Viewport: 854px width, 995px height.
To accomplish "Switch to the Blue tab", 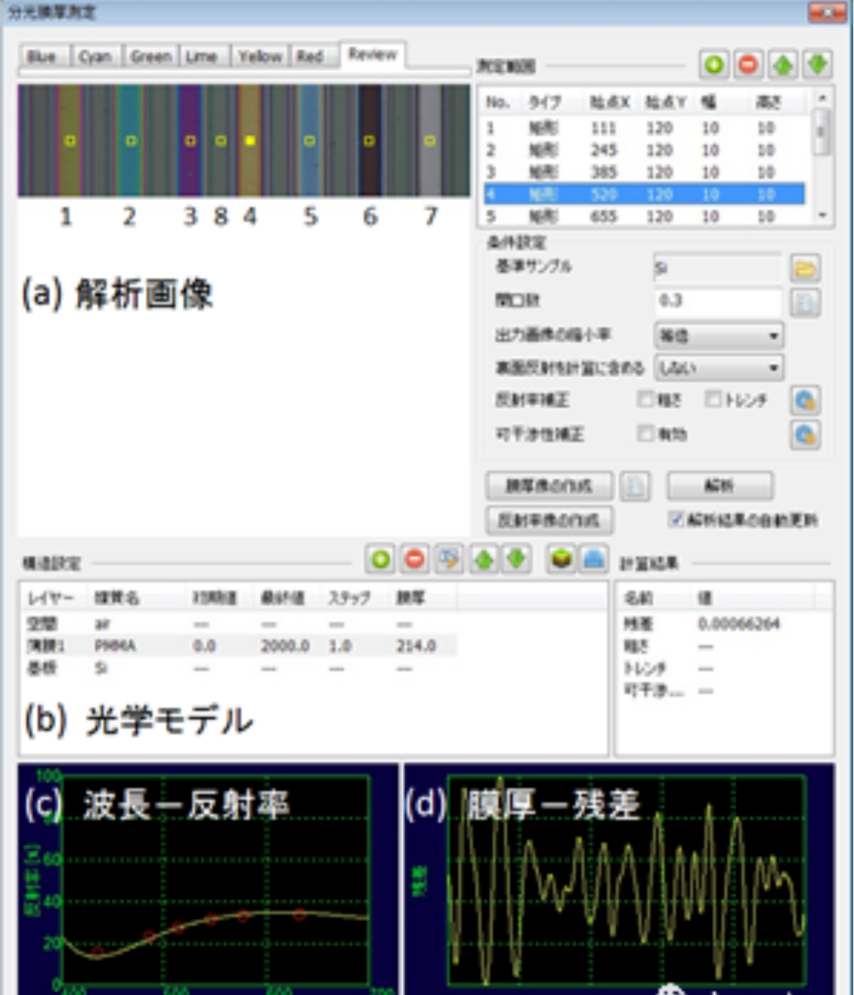I will tap(43, 56).
